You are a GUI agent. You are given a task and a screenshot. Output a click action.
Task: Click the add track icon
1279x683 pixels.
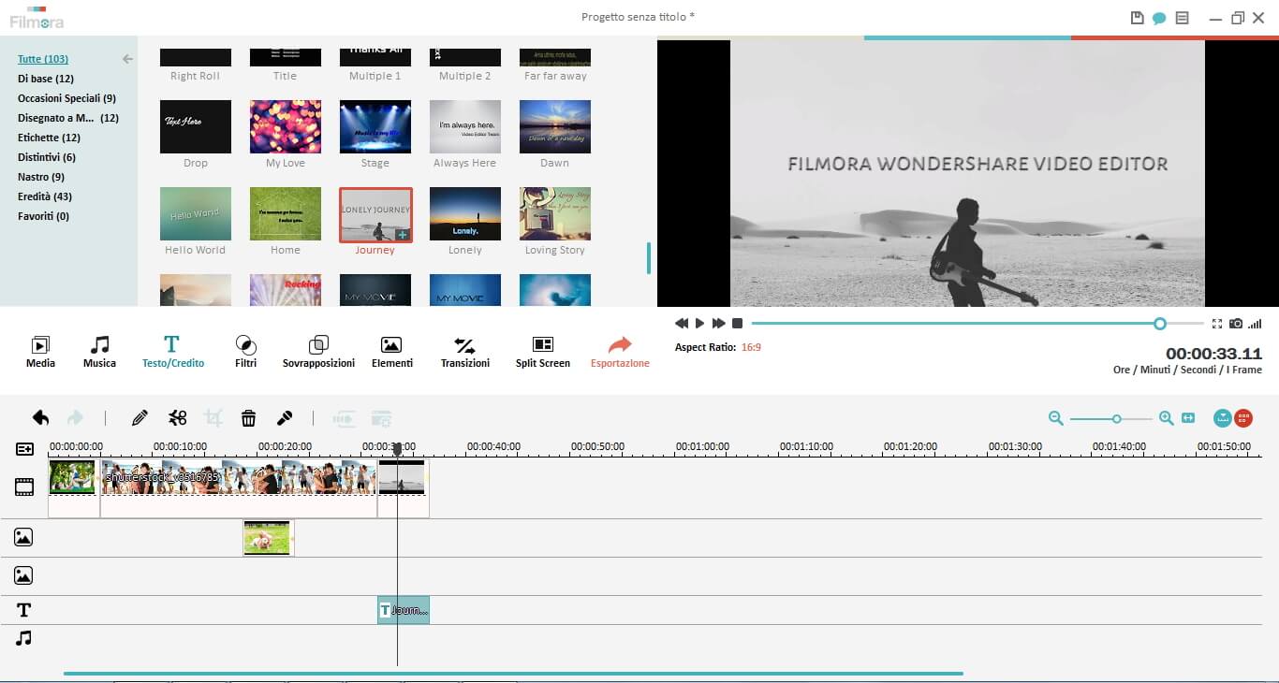point(24,449)
